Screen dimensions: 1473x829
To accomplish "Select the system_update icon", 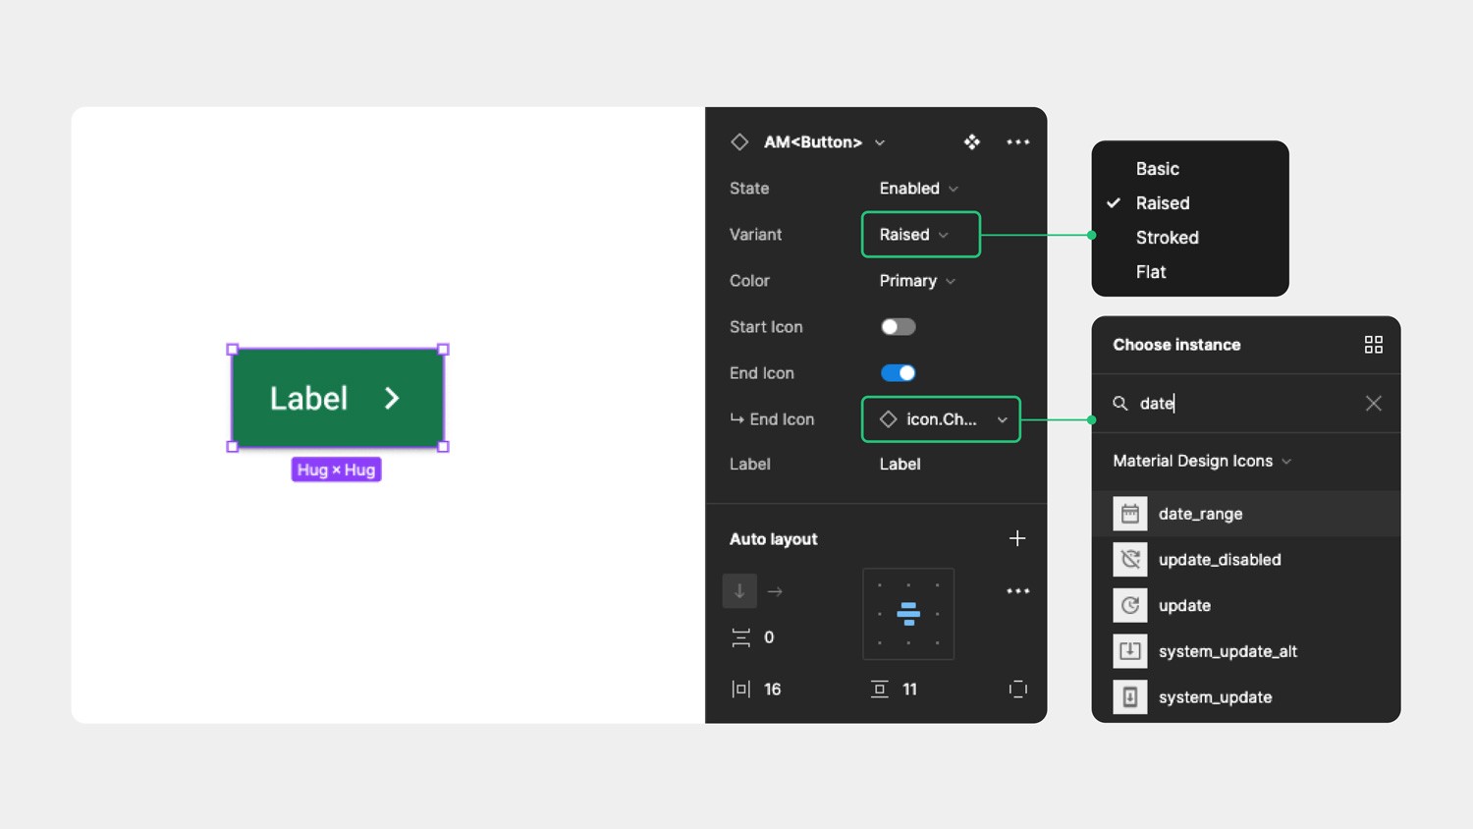I will [1215, 696].
